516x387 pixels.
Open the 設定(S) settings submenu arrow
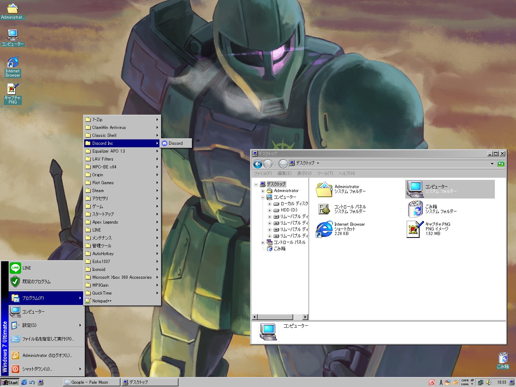pyautogui.click(x=80, y=325)
